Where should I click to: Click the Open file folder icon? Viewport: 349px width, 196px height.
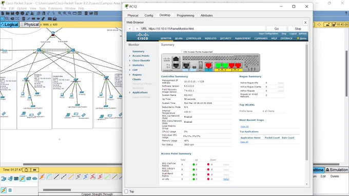click(x=8, y=13)
